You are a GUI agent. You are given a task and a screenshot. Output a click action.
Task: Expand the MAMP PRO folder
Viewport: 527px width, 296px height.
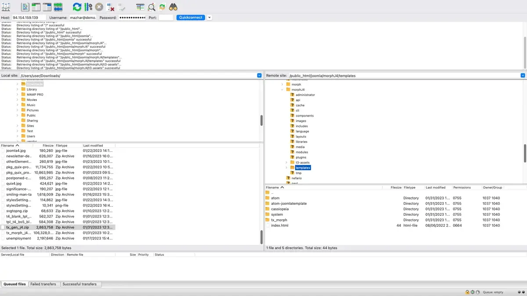tap(18, 94)
